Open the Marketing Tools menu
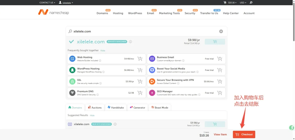Image resolution: width=295 pixels, height=140 pixels. (169, 13)
